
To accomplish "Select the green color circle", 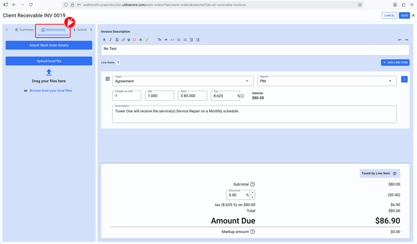I will coord(141,40).
